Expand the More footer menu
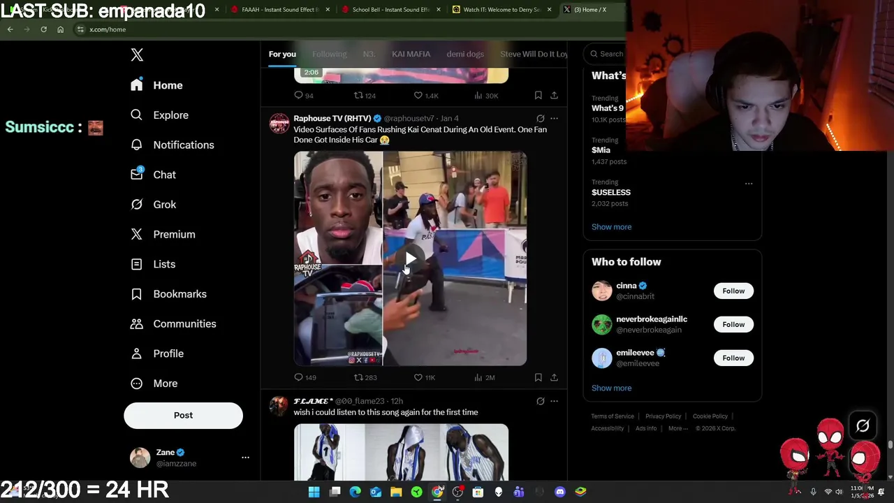 (x=677, y=429)
